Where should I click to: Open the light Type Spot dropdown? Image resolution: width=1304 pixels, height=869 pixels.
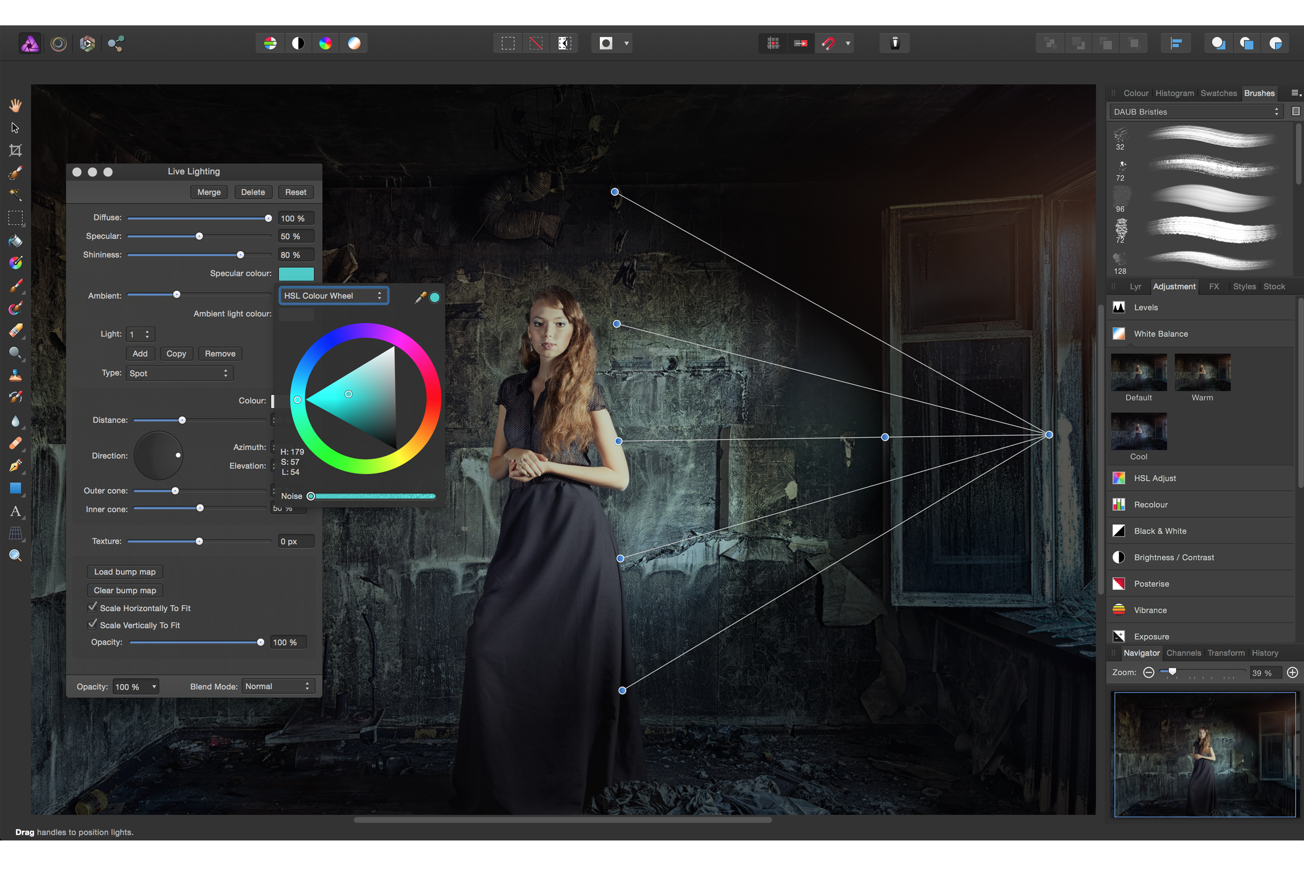coord(179,373)
